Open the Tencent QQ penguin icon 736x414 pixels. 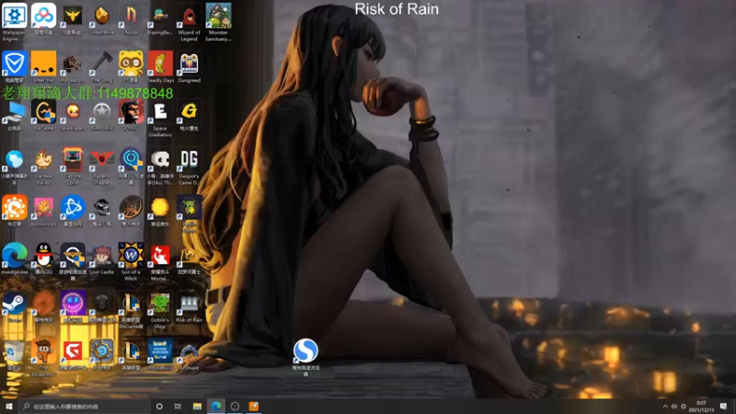[43, 259]
